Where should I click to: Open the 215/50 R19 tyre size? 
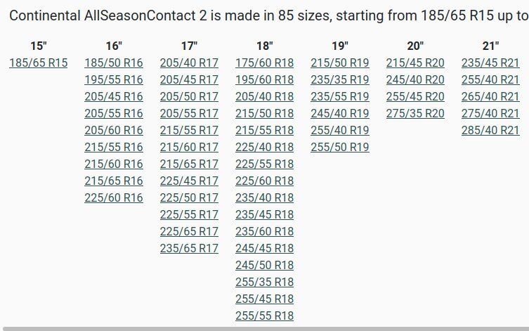coord(340,63)
